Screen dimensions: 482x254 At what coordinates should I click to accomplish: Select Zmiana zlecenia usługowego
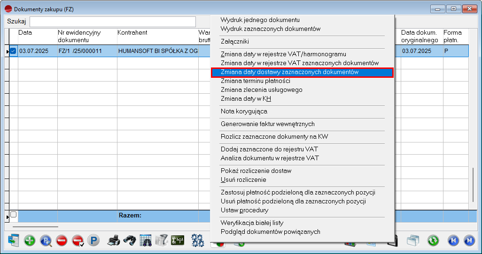click(262, 90)
